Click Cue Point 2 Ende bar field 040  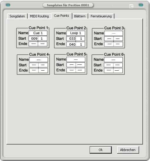71,44
